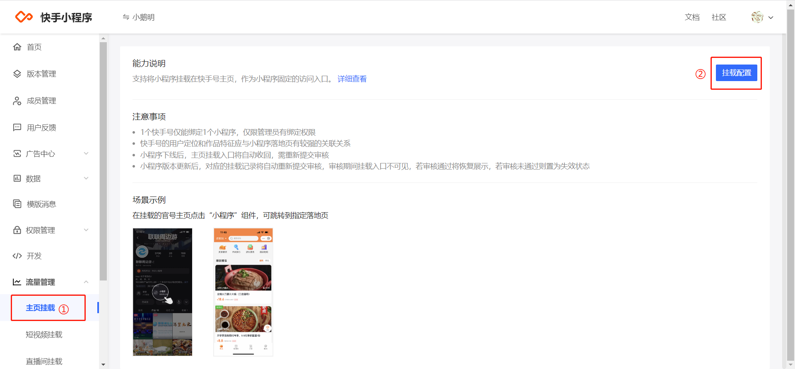Screen dimensions: 795x369
Task: Select 开发 in the sidebar
Action: click(x=34, y=256)
